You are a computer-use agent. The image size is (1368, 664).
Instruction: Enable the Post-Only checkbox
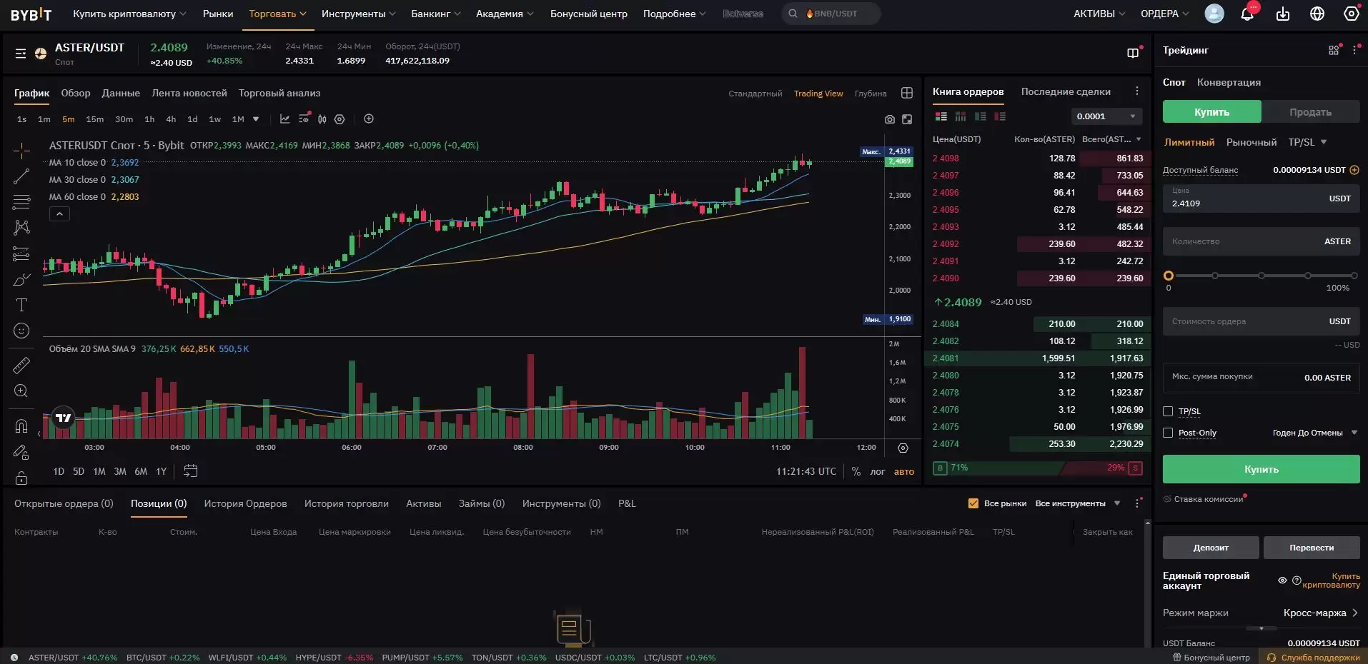(x=1168, y=433)
